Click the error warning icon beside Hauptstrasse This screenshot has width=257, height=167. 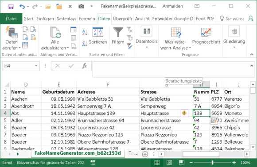pos(184,113)
